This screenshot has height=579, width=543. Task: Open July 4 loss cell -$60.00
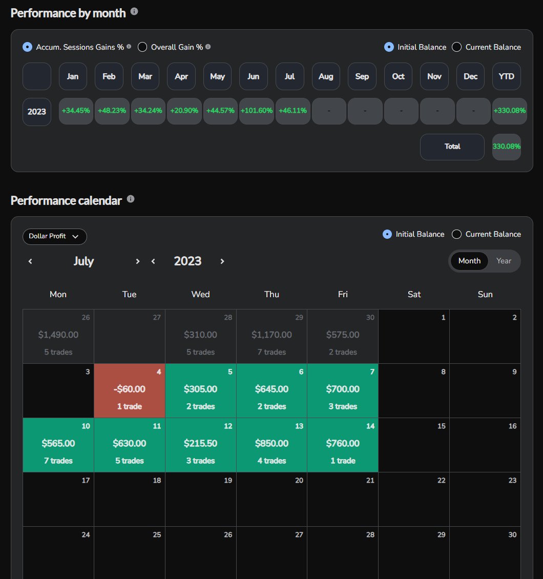coord(130,390)
